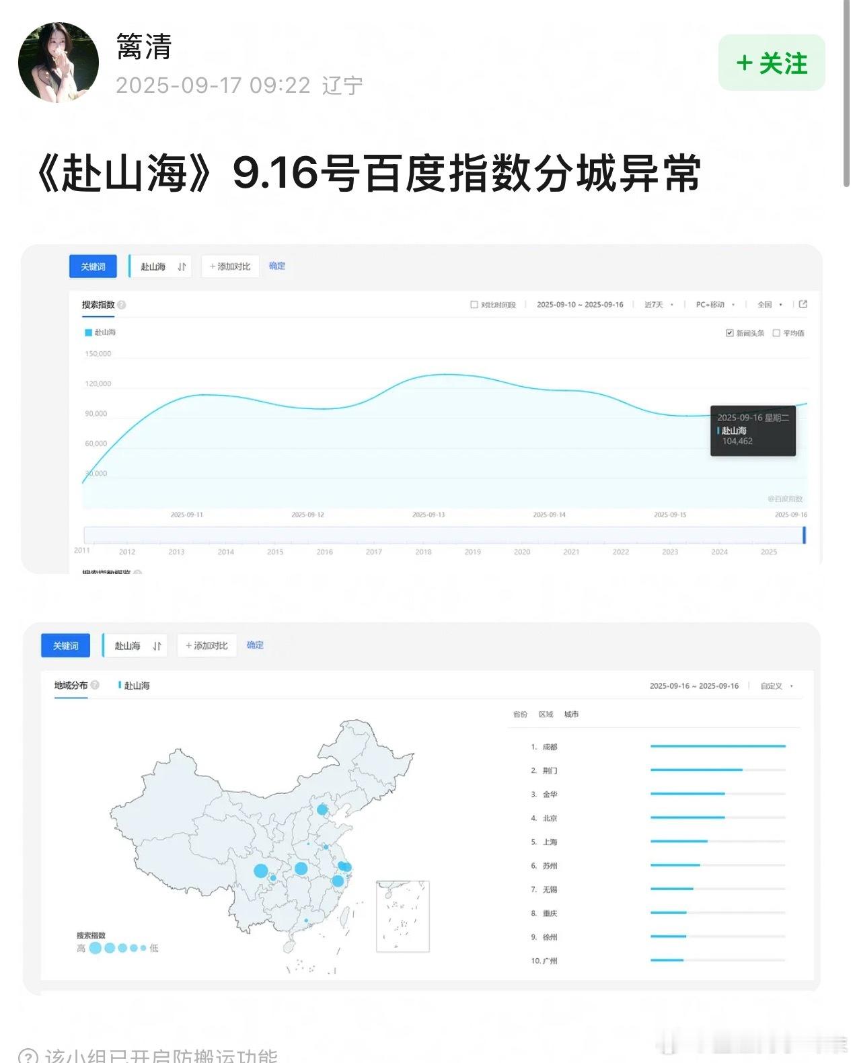855x1063 pixels.
Task: Switch to the 省份 tab
Action: tap(520, 714)
